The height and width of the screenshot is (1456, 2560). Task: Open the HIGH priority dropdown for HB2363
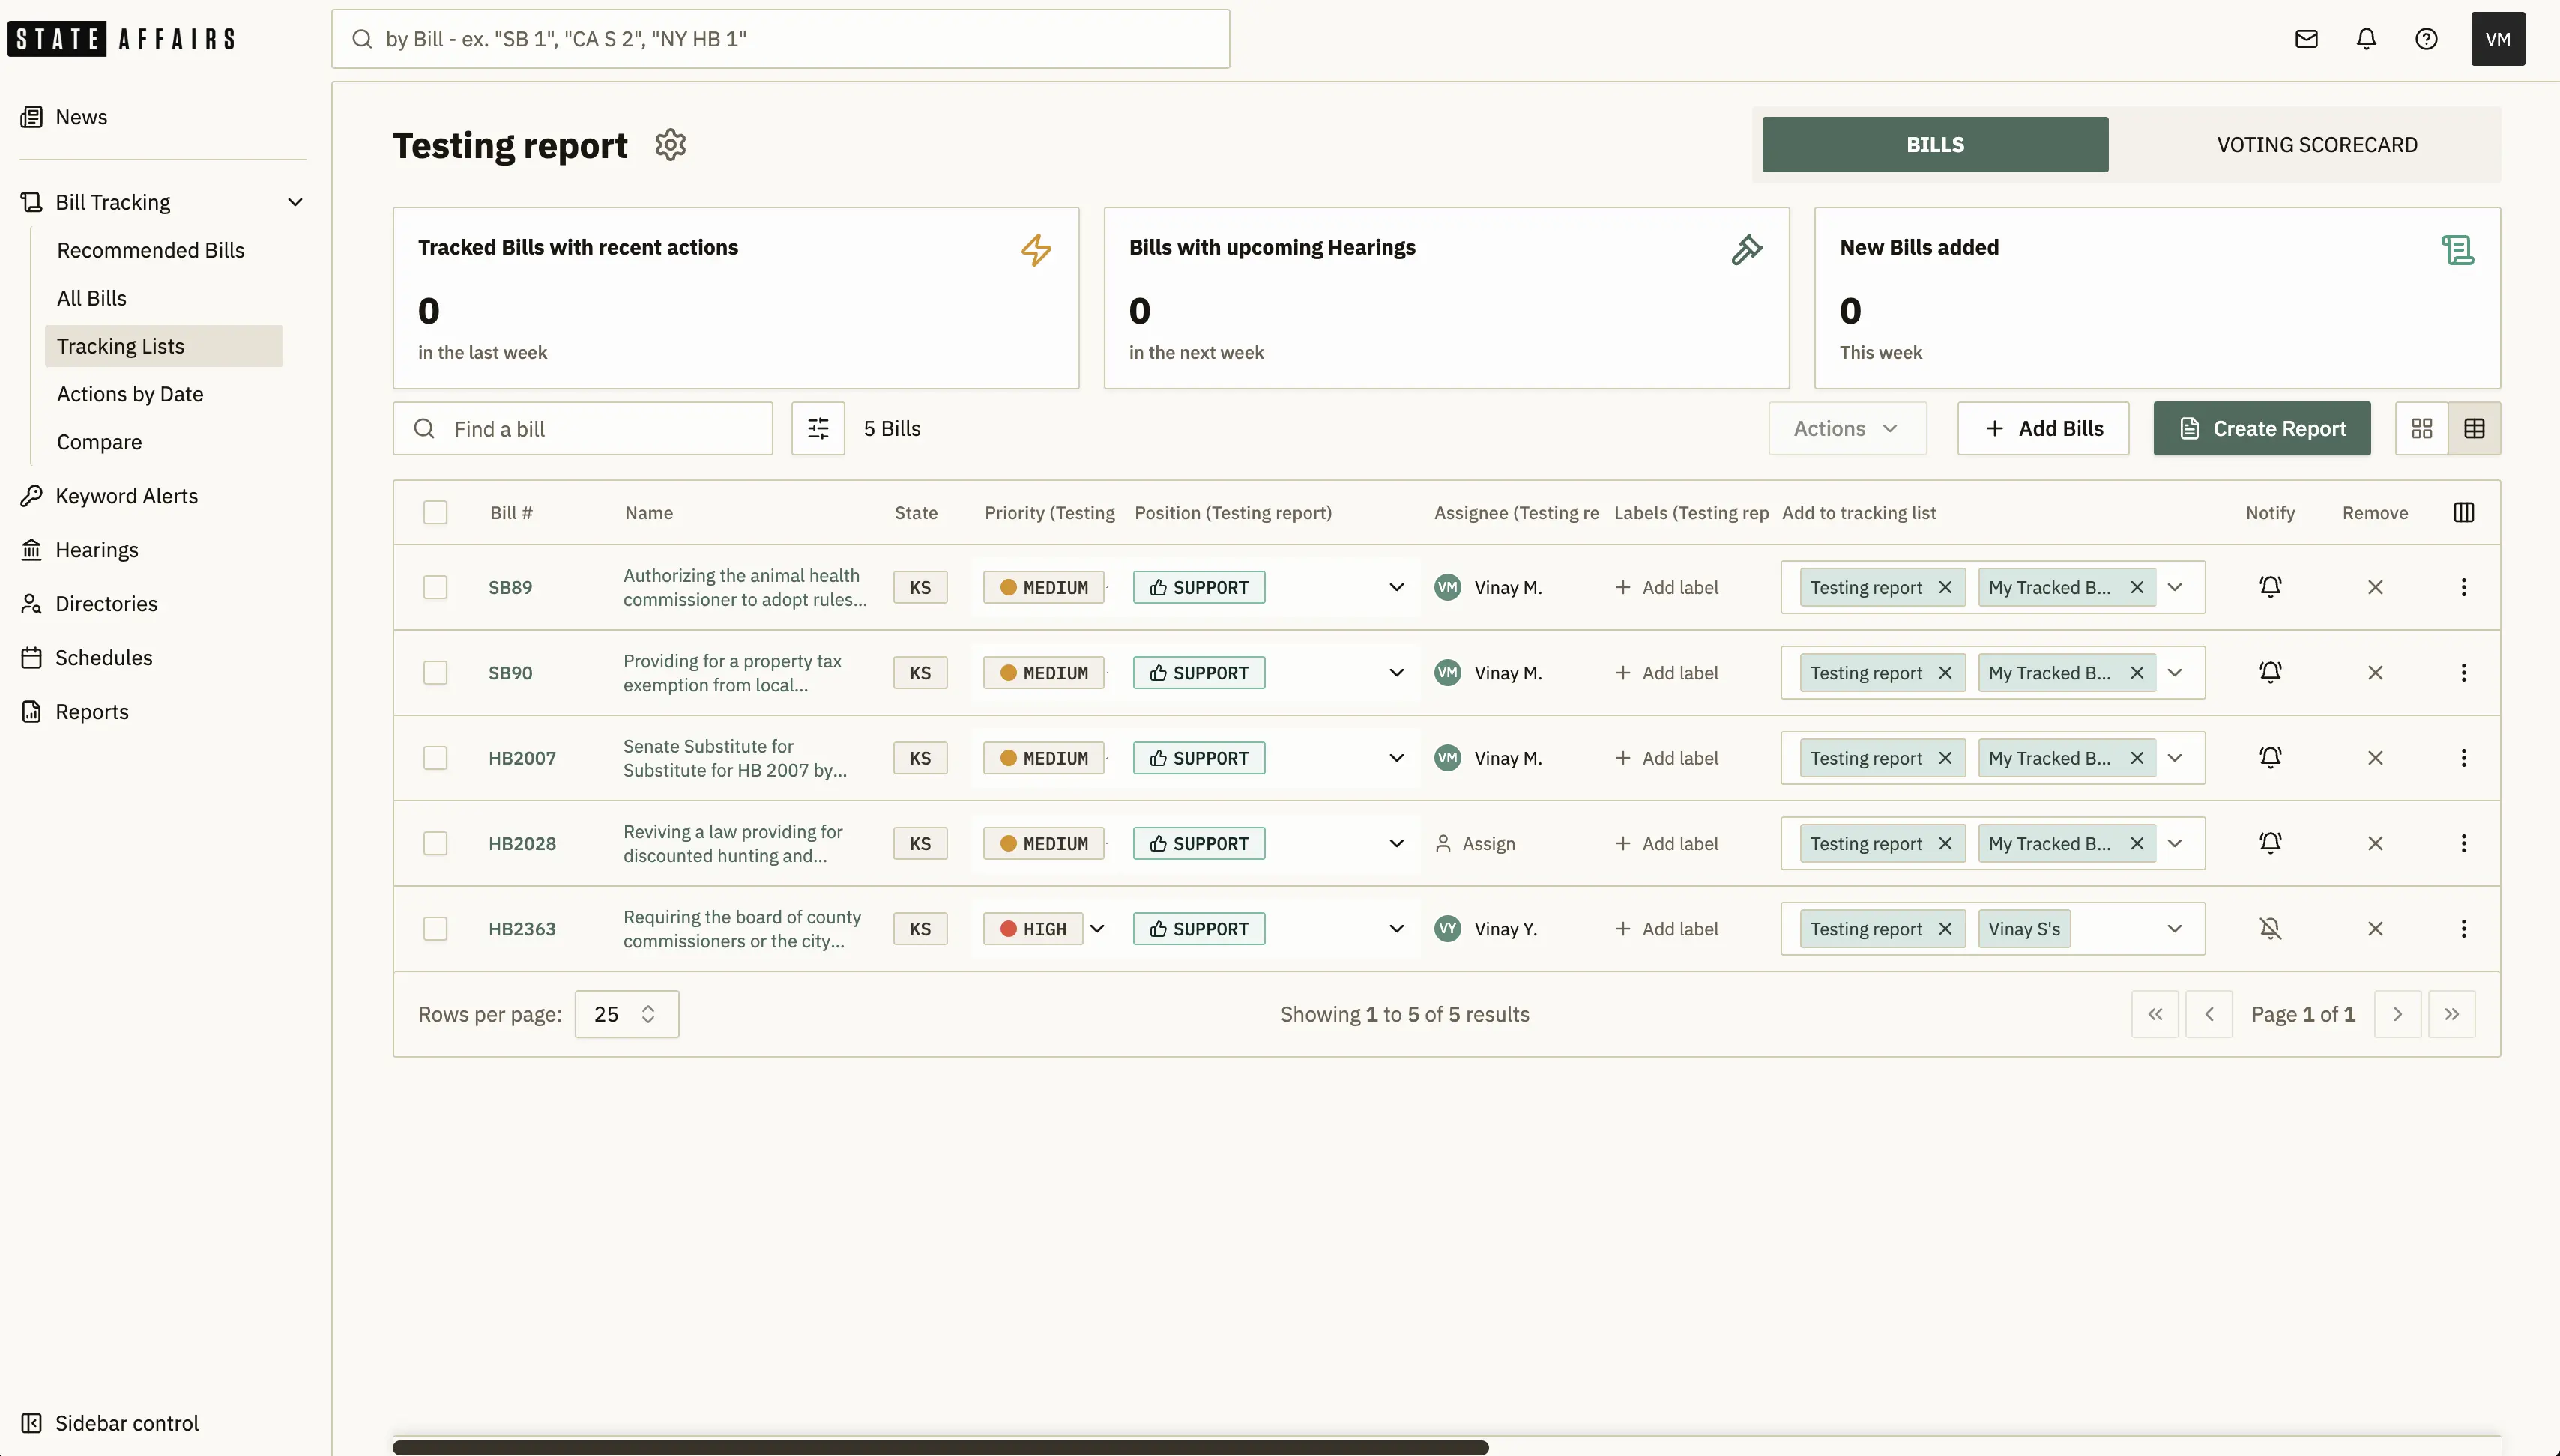click(1097, 929)
